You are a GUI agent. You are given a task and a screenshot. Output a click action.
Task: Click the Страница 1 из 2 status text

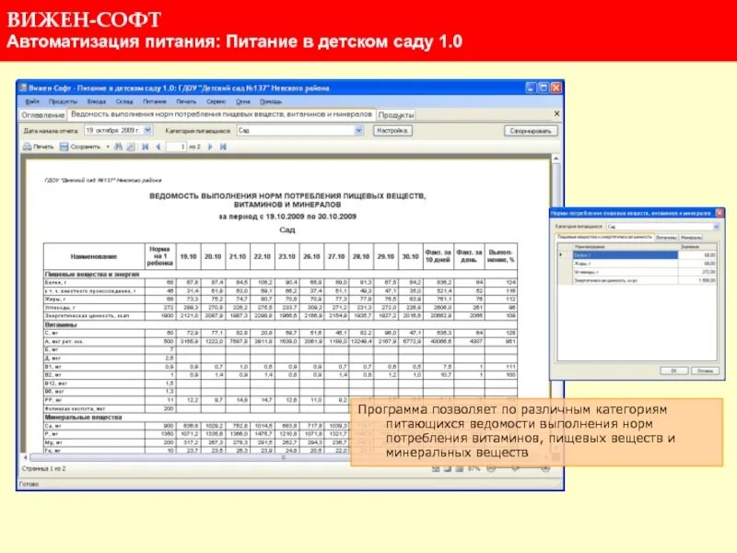click(x=43, y=468)
